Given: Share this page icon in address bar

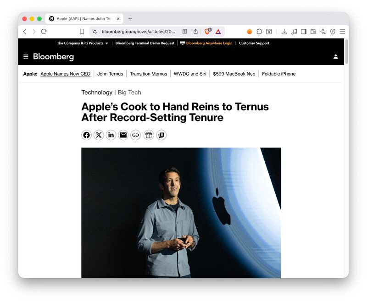Looking at the screenshot, I should [x=195, y=32].
